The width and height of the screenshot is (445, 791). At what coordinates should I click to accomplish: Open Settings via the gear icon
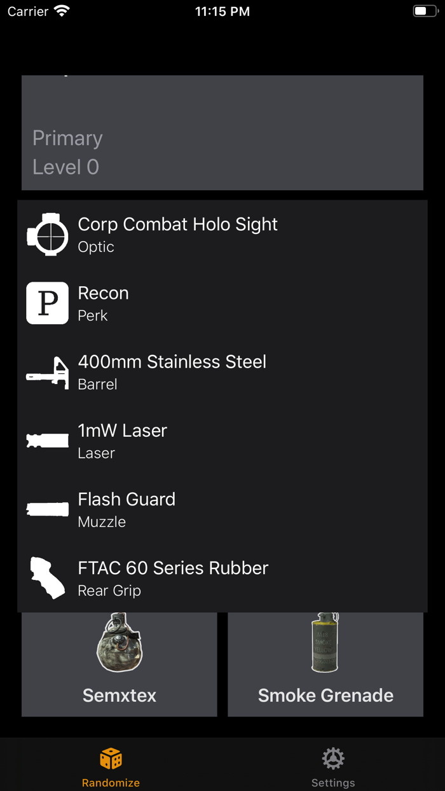333,757
